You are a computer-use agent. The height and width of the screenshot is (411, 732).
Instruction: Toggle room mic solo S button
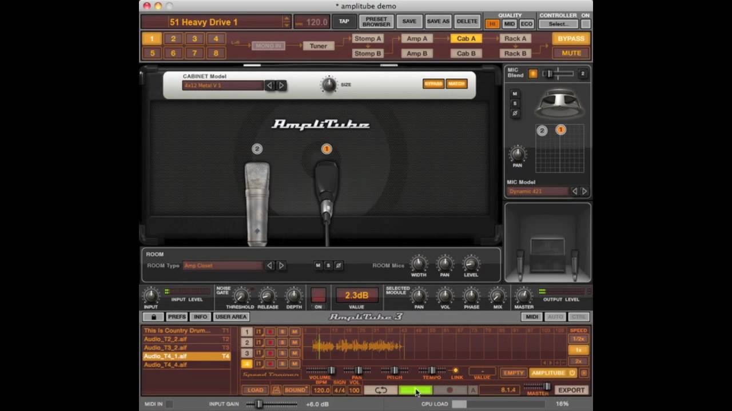[x=328, y=265]
